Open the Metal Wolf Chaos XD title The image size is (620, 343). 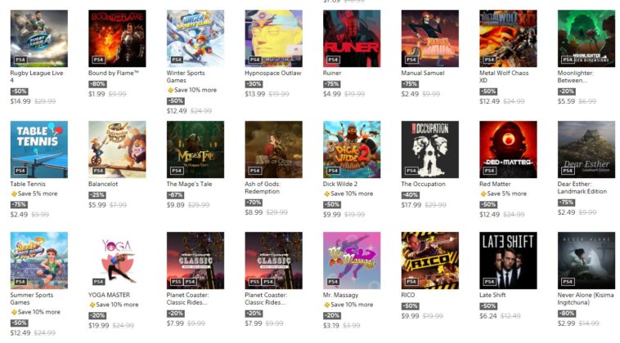click(x=504, y=77)
